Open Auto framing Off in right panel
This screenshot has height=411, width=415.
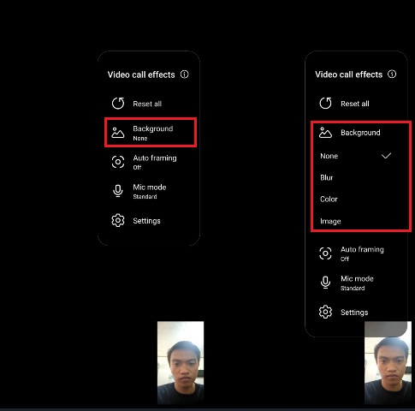point(357,253)
